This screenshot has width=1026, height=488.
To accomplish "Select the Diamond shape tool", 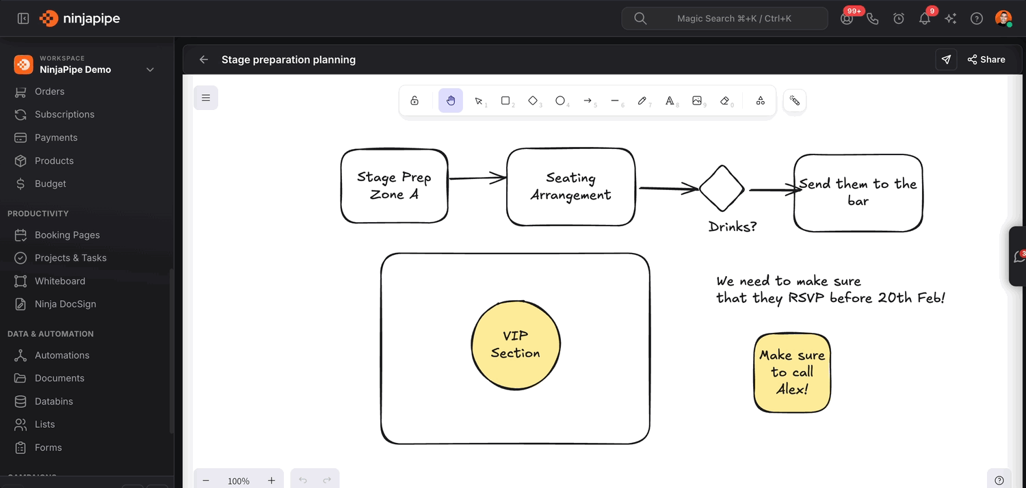I will 533,100.
